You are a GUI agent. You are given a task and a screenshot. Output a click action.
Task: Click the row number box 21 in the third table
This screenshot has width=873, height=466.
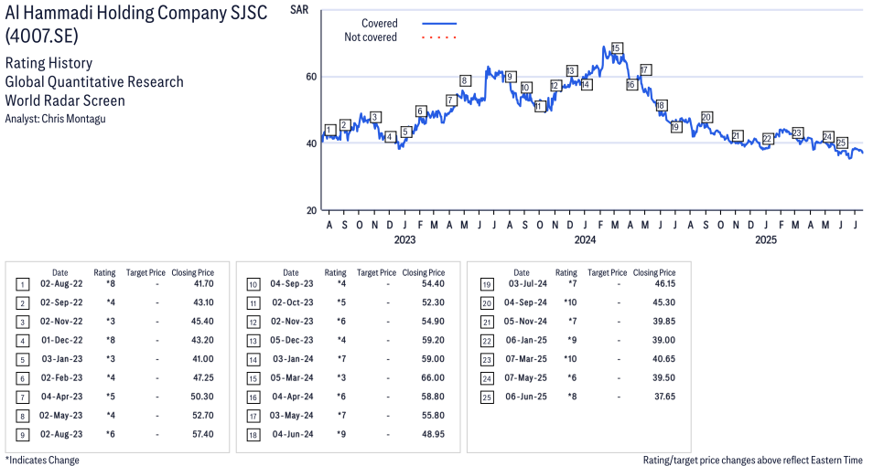point(487,322)
